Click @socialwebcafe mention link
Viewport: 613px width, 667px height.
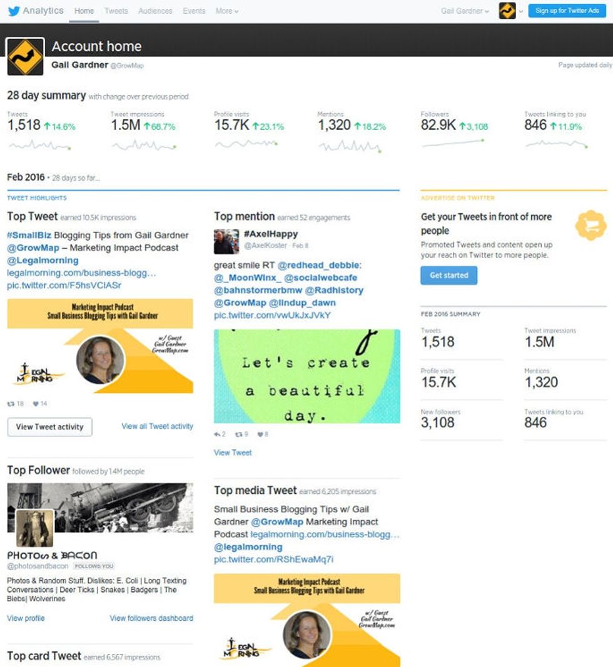pyautogui.click(x=320, y=278)
